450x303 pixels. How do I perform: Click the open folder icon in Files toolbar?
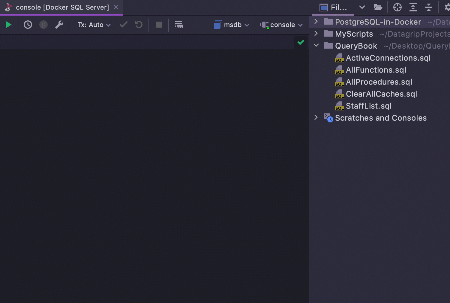click(x=378, y=7)
